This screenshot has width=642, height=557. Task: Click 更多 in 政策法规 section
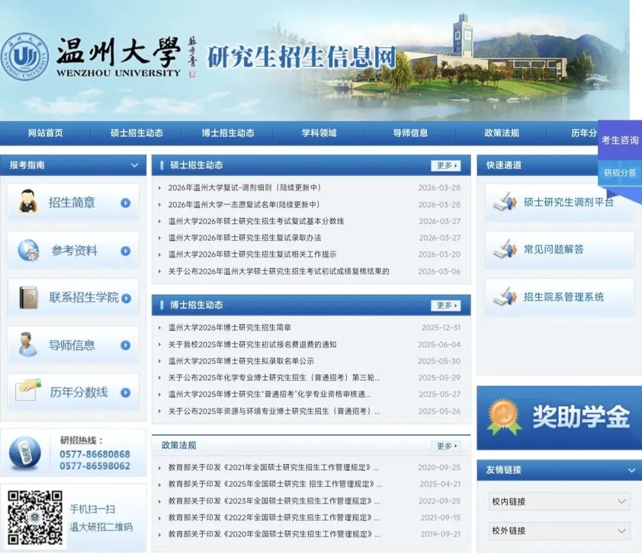coord(446,446)
